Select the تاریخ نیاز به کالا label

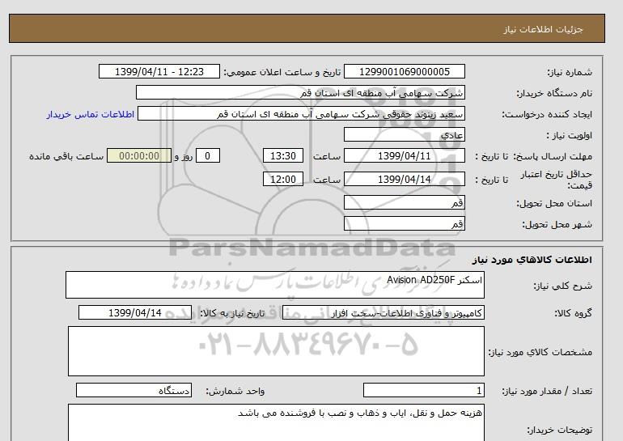(x=232, y=313)
